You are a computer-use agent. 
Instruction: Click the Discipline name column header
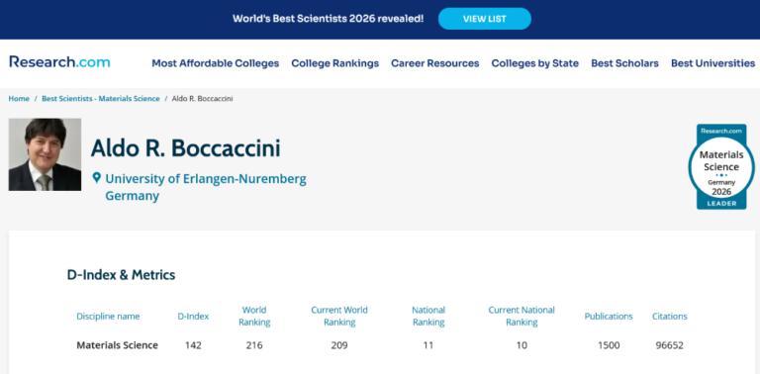point(108,317)
